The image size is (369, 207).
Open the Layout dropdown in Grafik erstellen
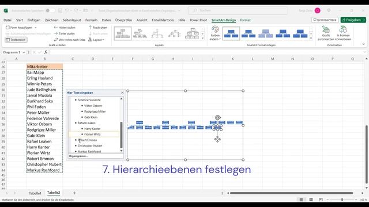pos(96,40)
